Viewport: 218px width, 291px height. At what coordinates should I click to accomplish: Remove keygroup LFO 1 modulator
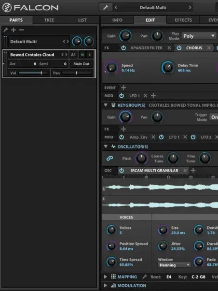(185, 137)
